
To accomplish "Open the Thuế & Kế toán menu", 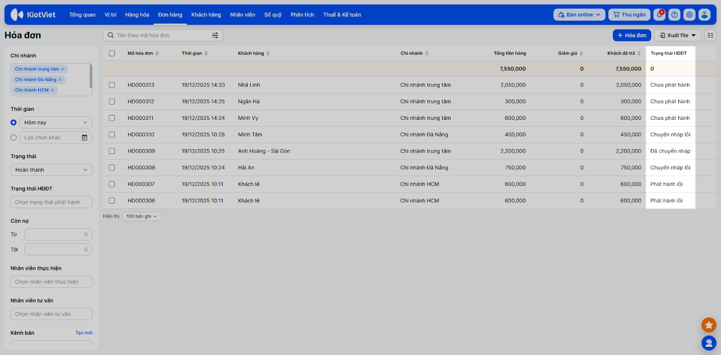I will [342, 15].
